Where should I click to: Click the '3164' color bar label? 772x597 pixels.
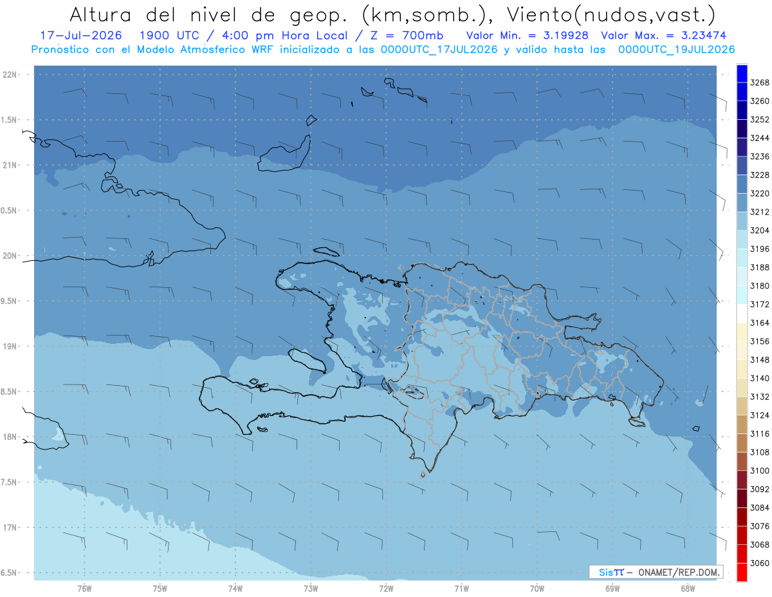[760, 323]
